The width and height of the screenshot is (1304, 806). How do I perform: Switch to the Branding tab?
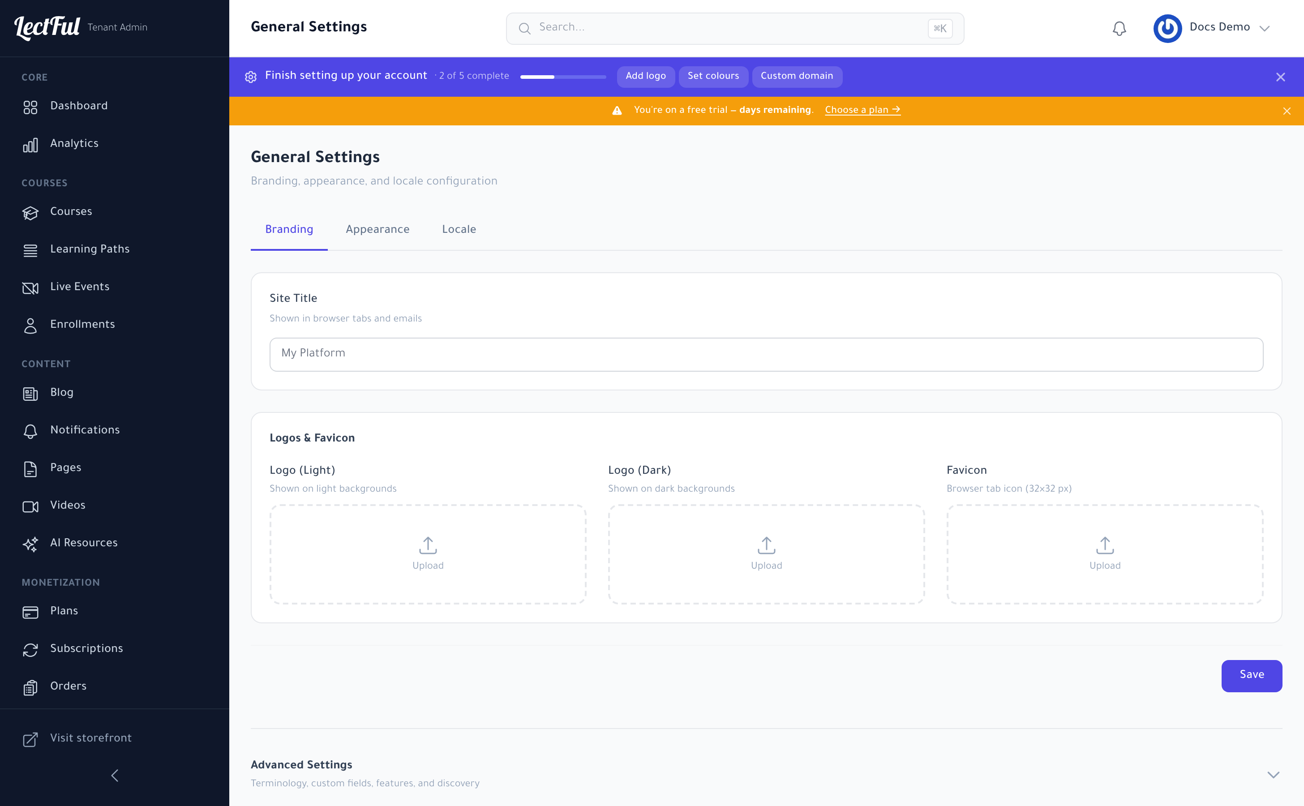289,229
